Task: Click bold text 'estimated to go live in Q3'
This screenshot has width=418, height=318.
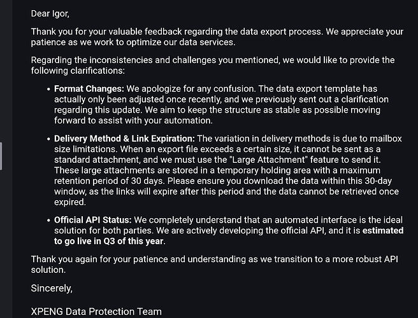Action: point(229,236)
